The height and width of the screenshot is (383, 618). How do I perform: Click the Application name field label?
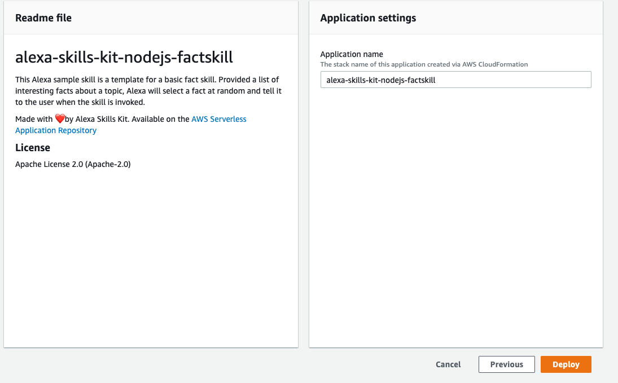pyautogui.click(x=352, y=54)
